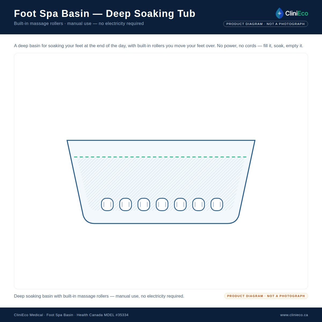Screen dimensions: 322x322
Task: Click the second massage roller from the left
Action: click(126, 204)
